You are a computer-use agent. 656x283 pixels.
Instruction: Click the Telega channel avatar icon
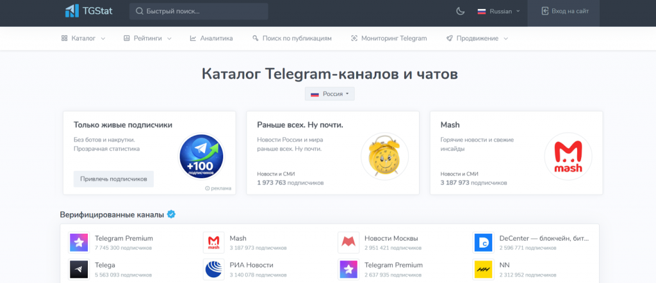[79, 269]
